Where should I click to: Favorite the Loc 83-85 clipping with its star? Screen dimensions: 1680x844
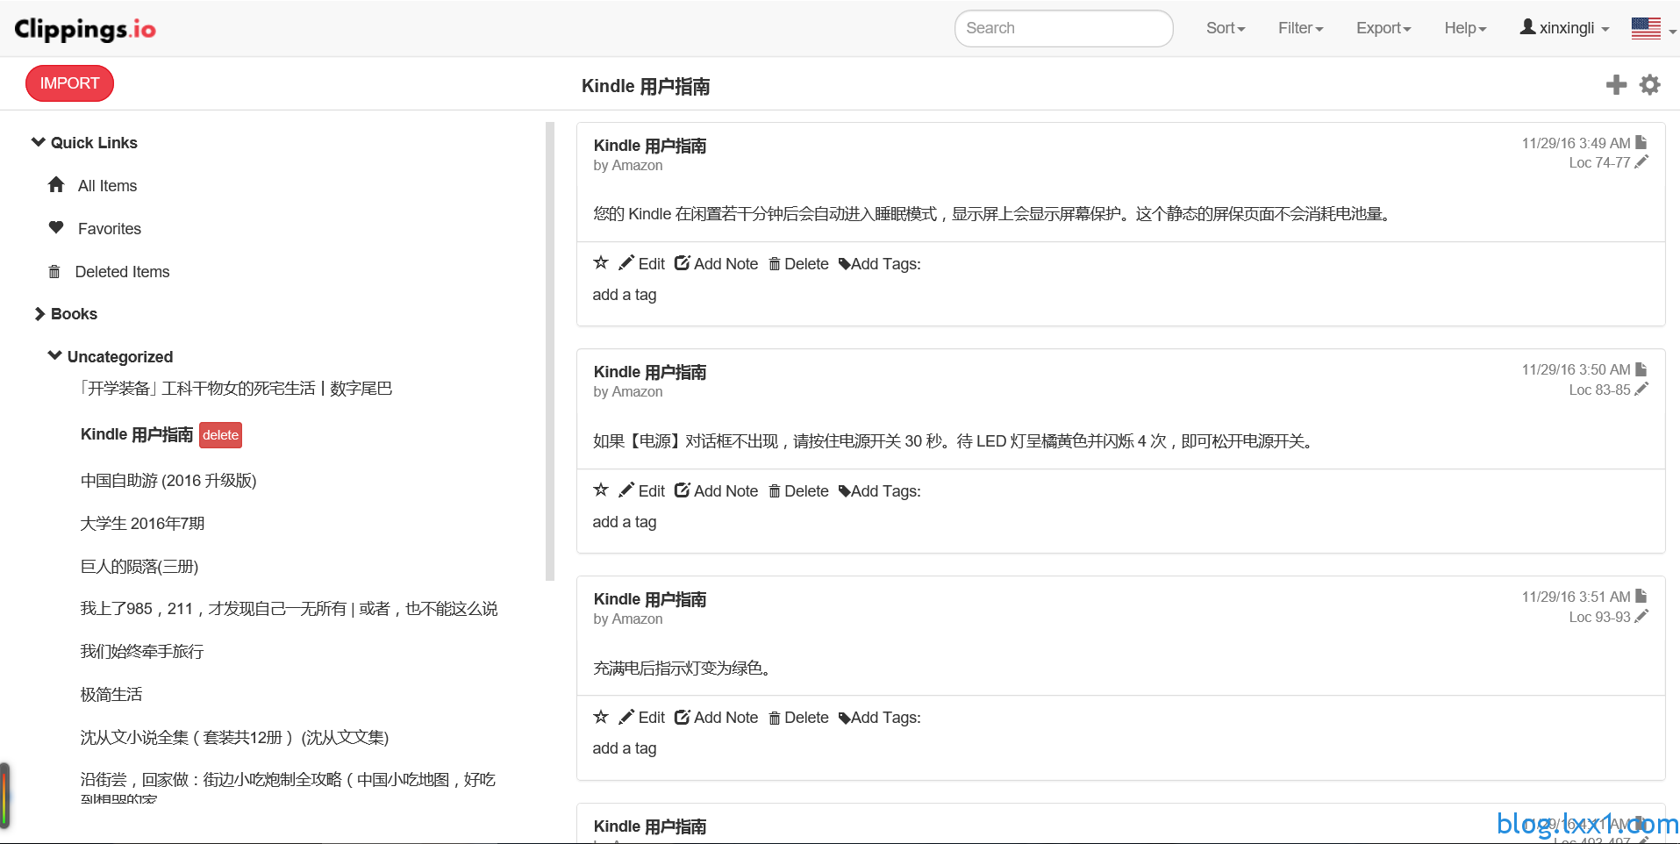click(x=601, y=490)
